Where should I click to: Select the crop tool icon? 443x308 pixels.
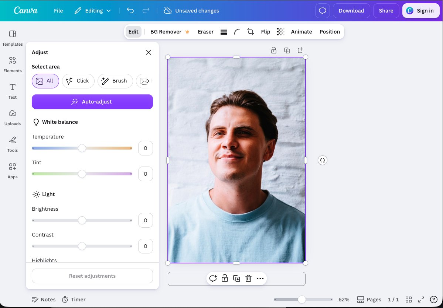click(250, 32)
